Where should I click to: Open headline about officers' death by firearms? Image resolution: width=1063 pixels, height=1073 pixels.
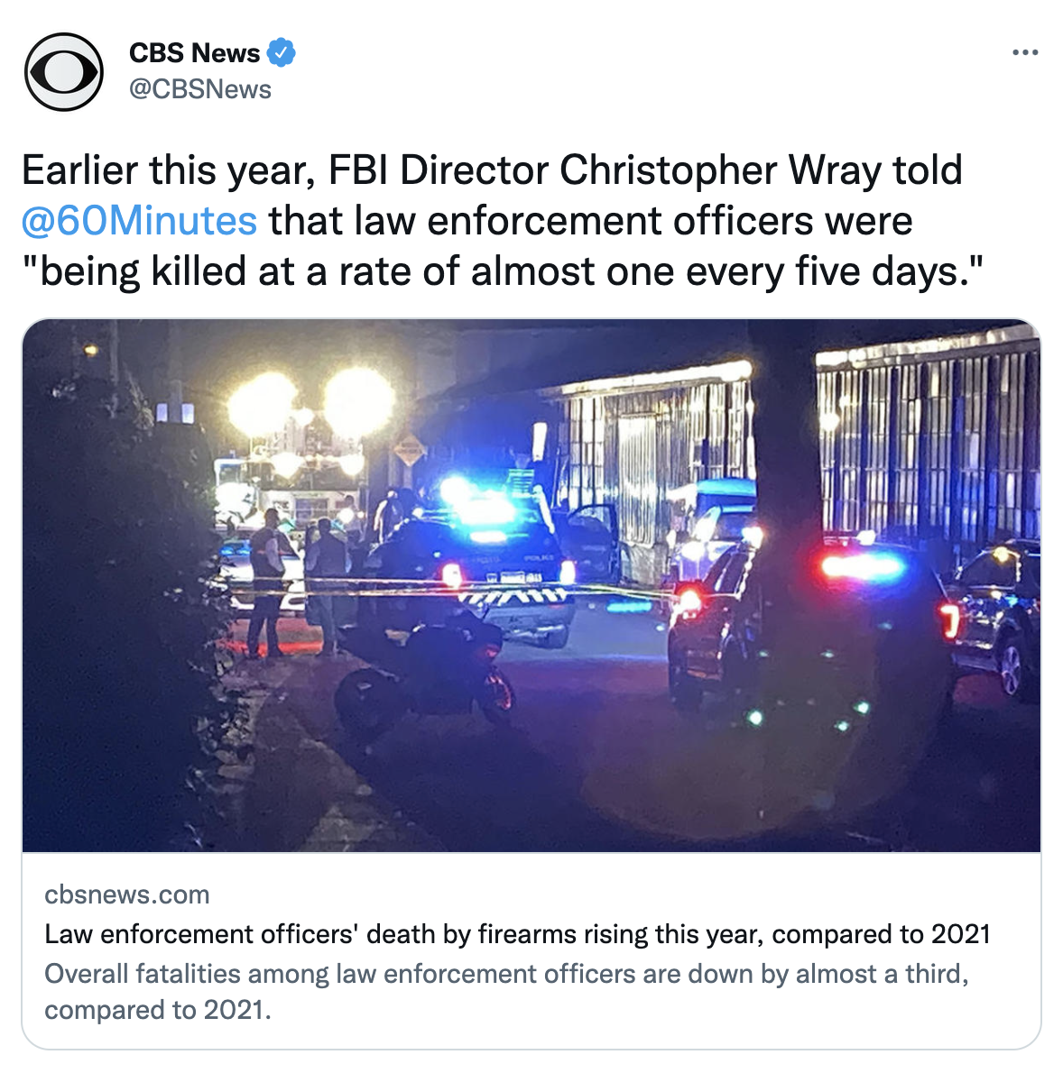click(x=517, y=934)
